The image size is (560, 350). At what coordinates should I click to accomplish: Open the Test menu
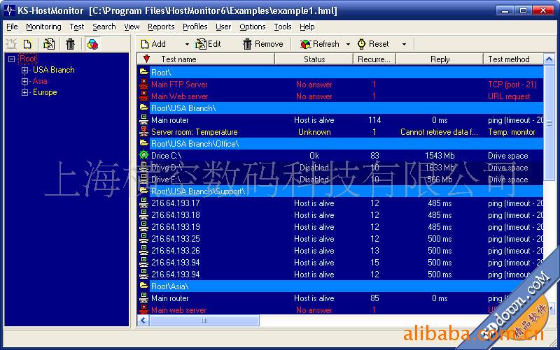(77, 27)
